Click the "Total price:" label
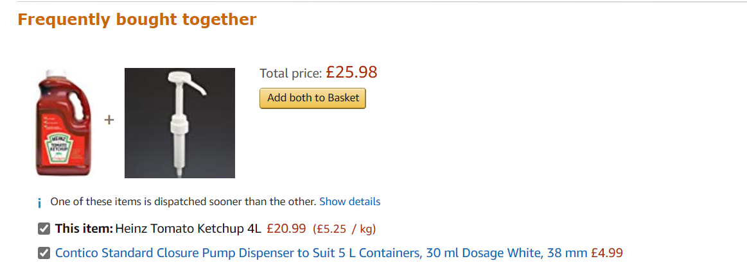Viewport: 747px width, 277px height. pyautogui.click(x=290, y=73)
